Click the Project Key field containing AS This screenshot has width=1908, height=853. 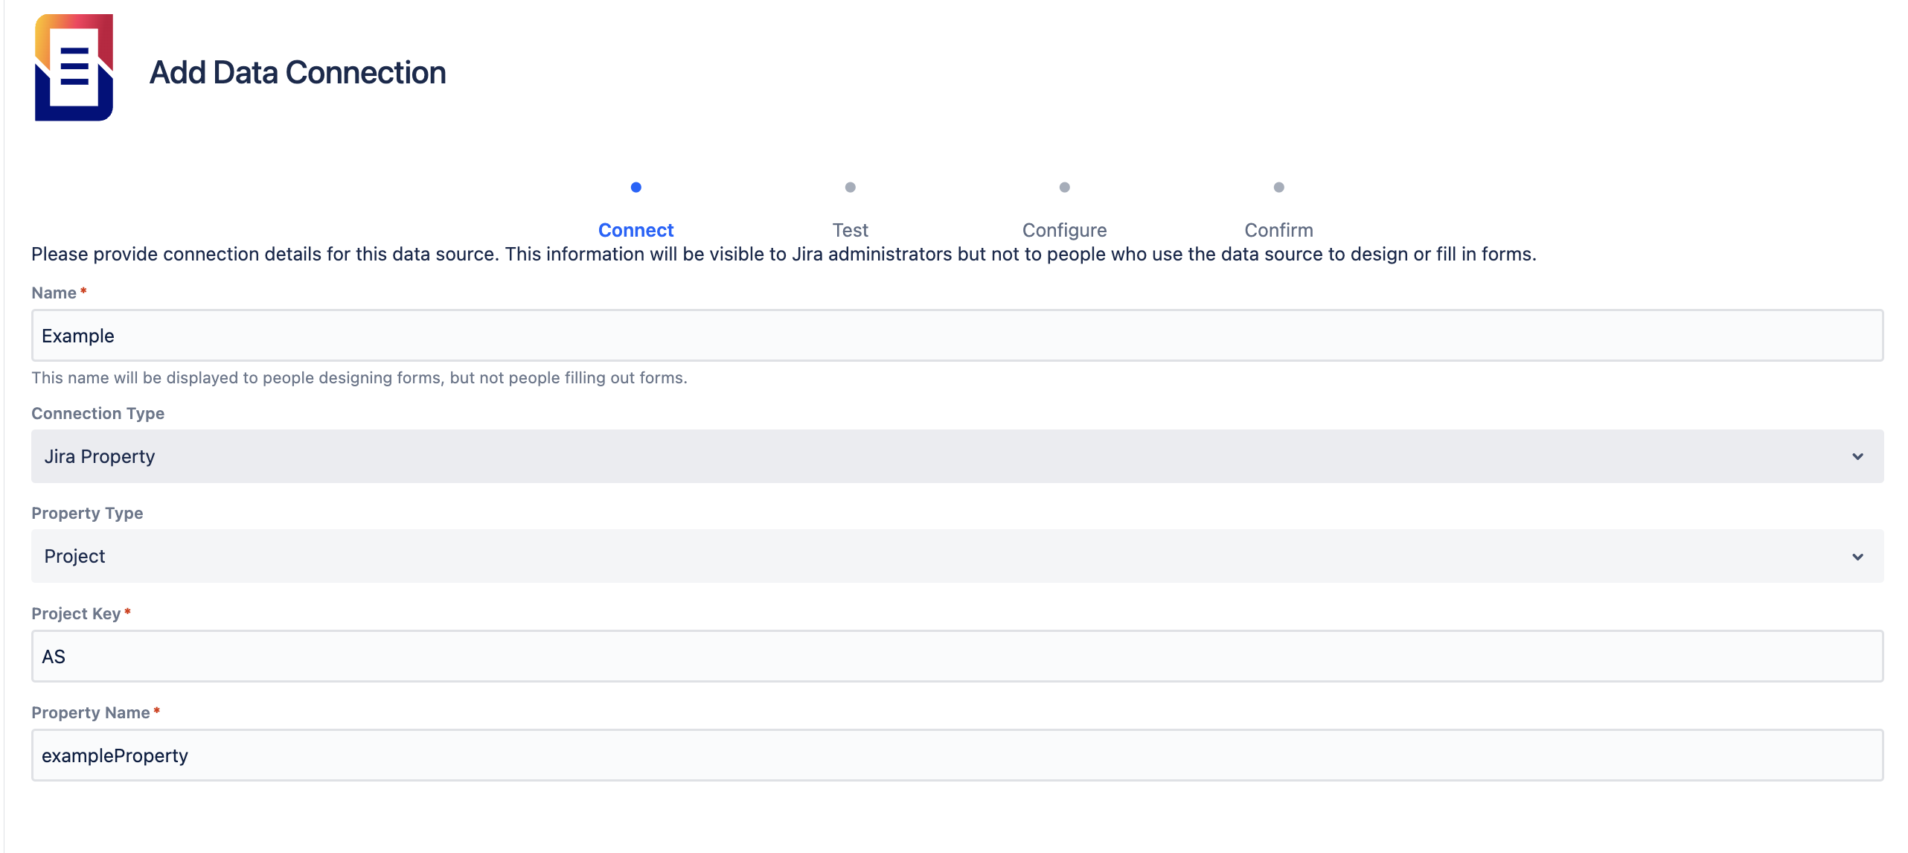[x=957, y=656]
